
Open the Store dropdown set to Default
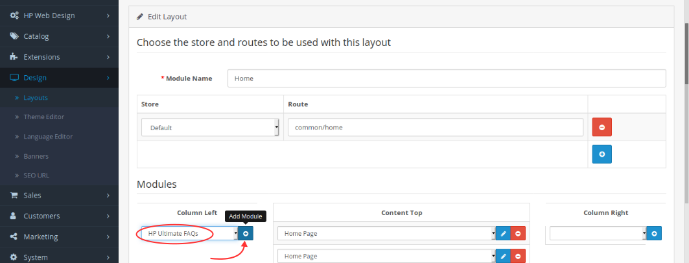point(210,128)
